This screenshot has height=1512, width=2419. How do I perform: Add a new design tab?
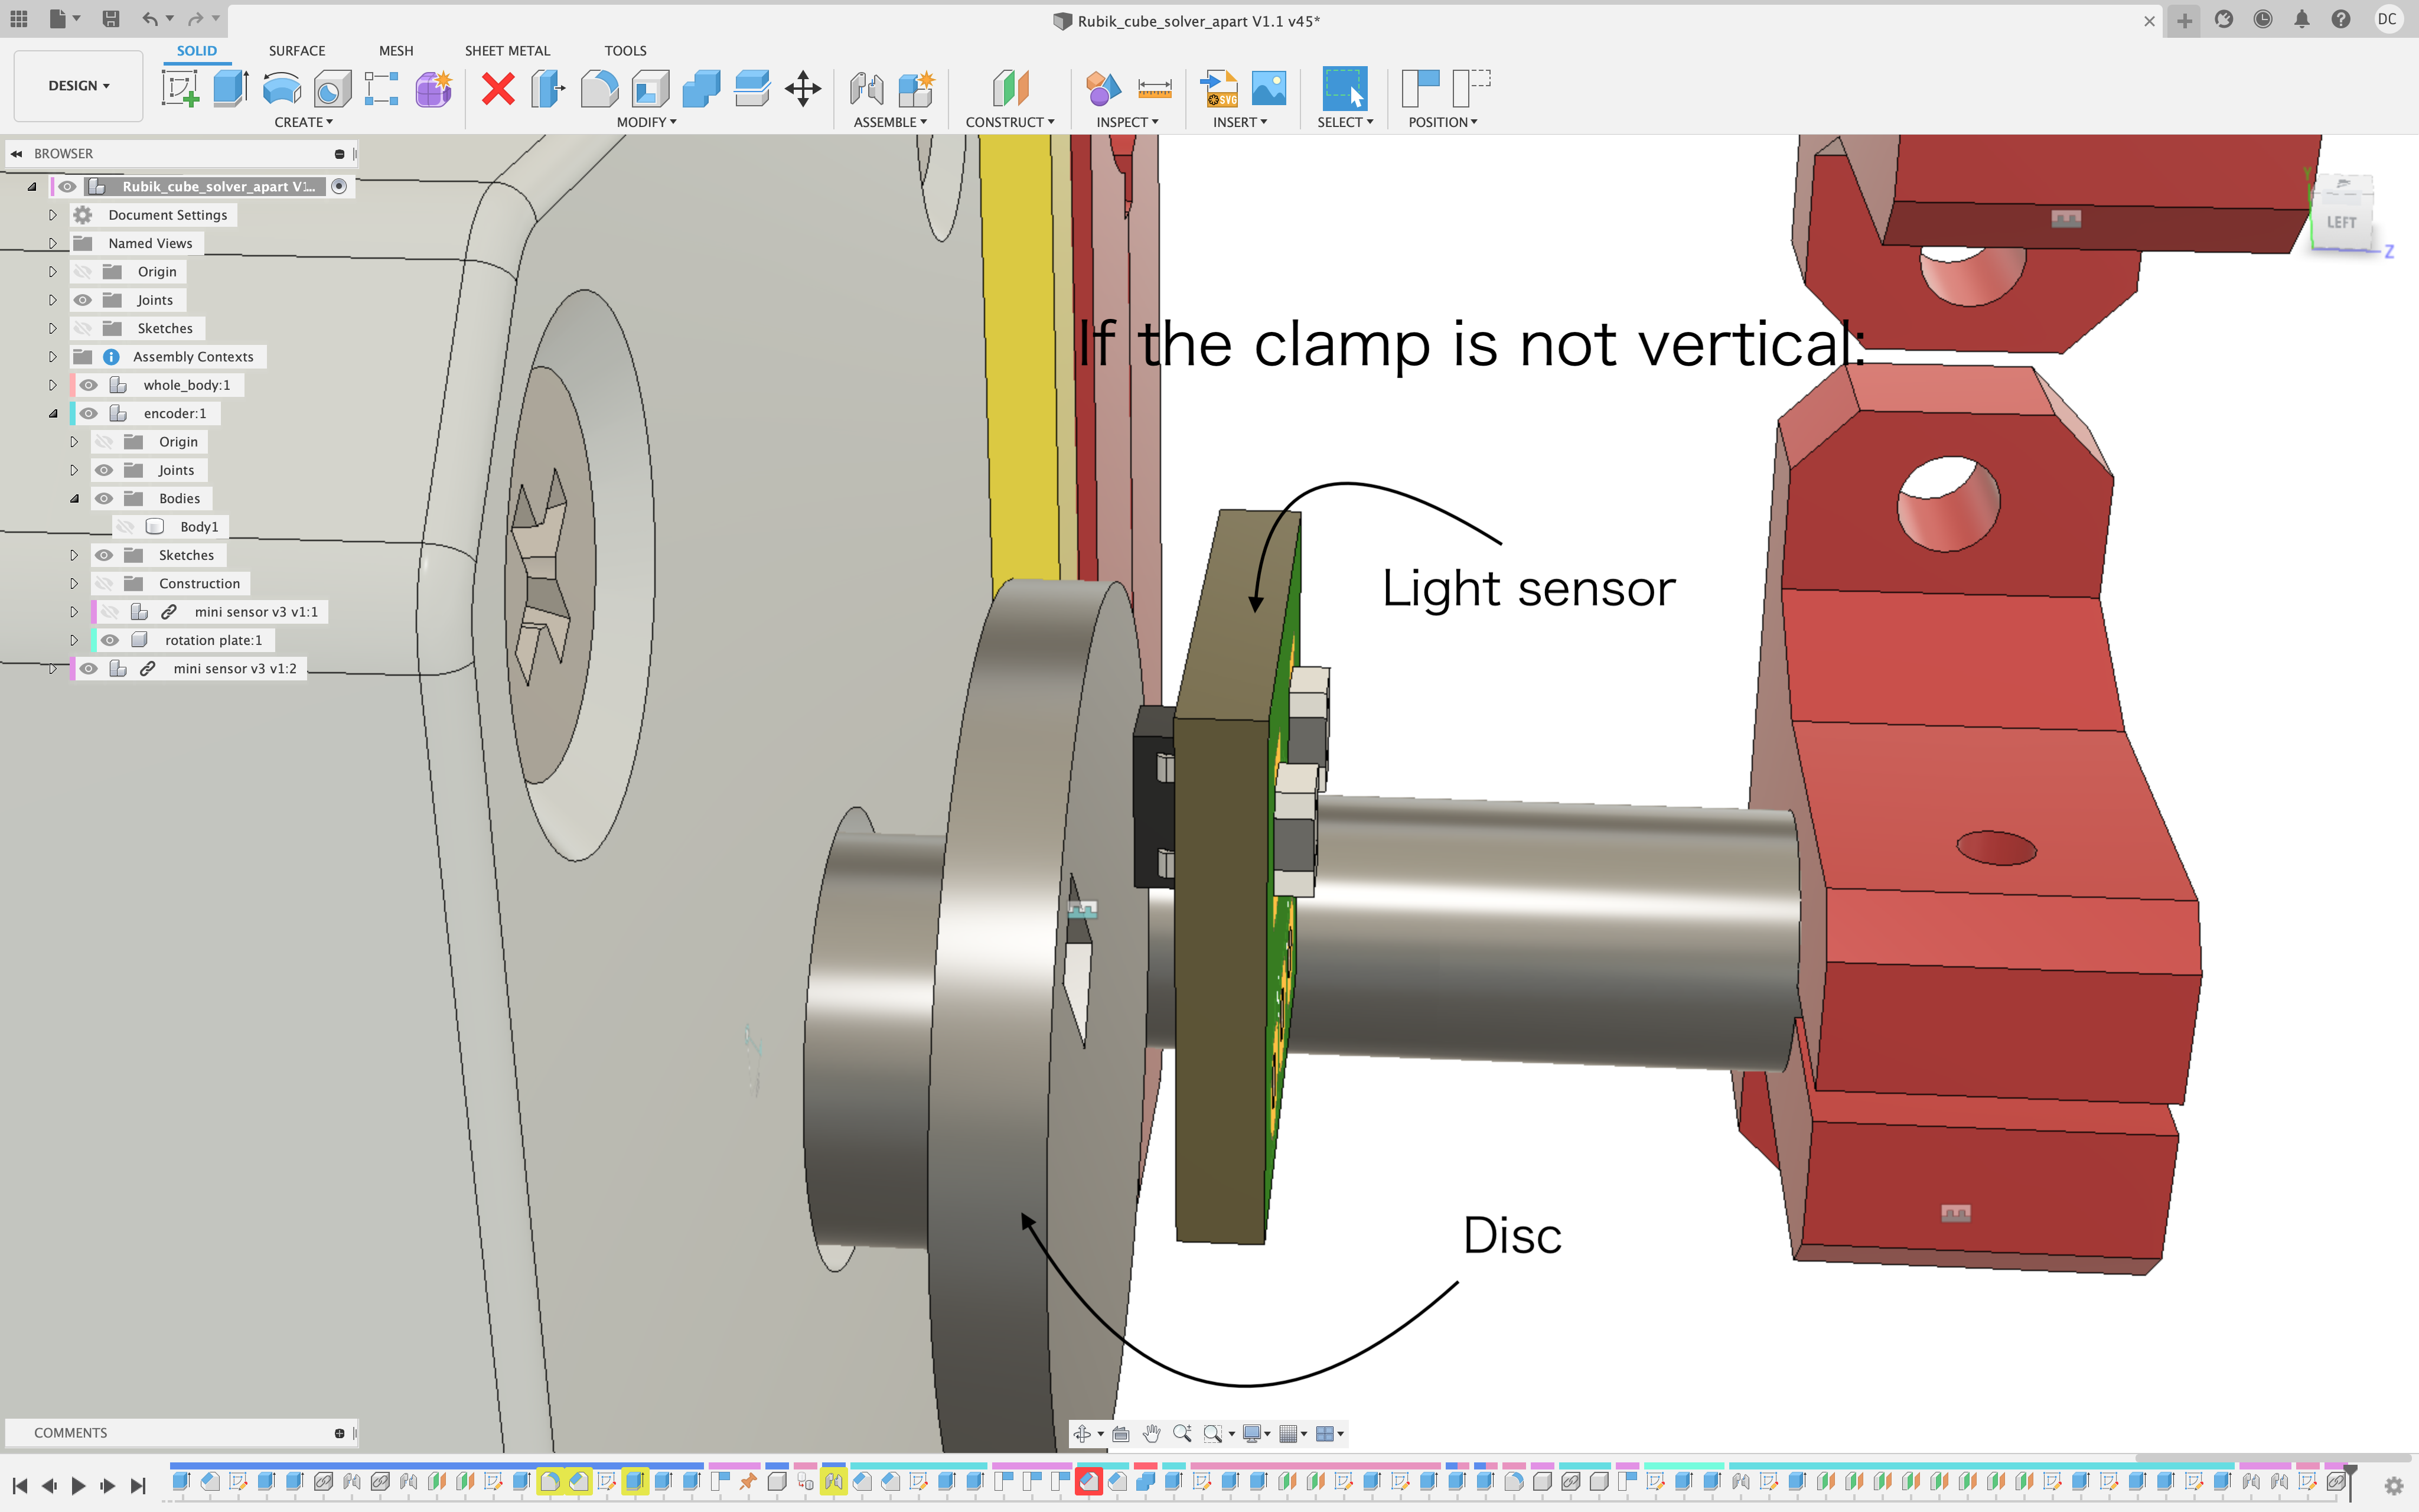pos(2184,20)
